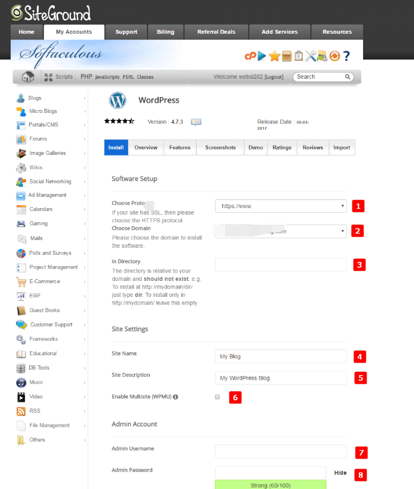Switch to the Features tab
Viewport: 414px width, 489px height.
[x=180, y=147]
